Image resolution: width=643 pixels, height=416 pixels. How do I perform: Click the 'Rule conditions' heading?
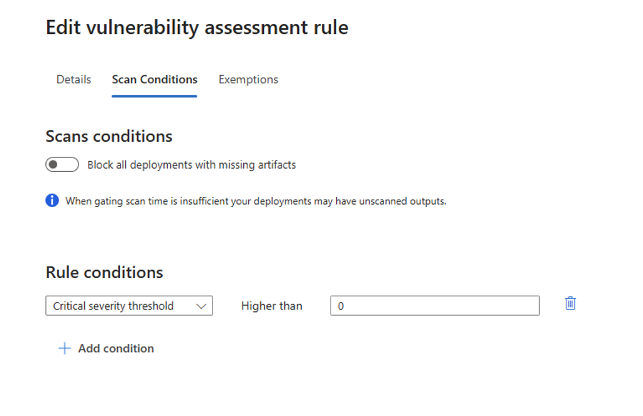(104, 272)
